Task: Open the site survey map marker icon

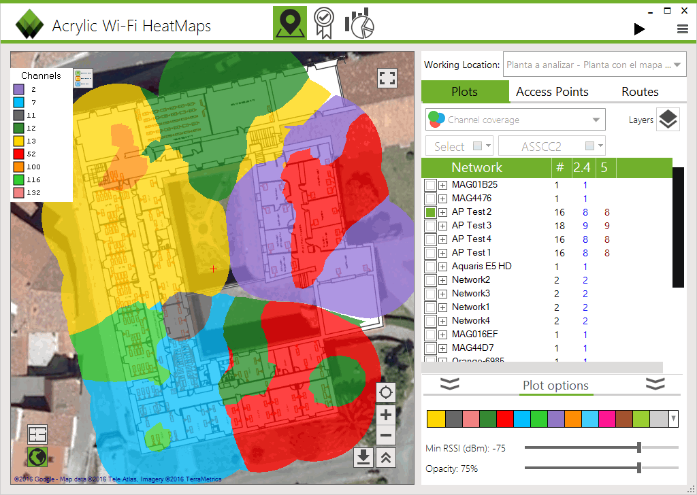Action: pos(290,23)
